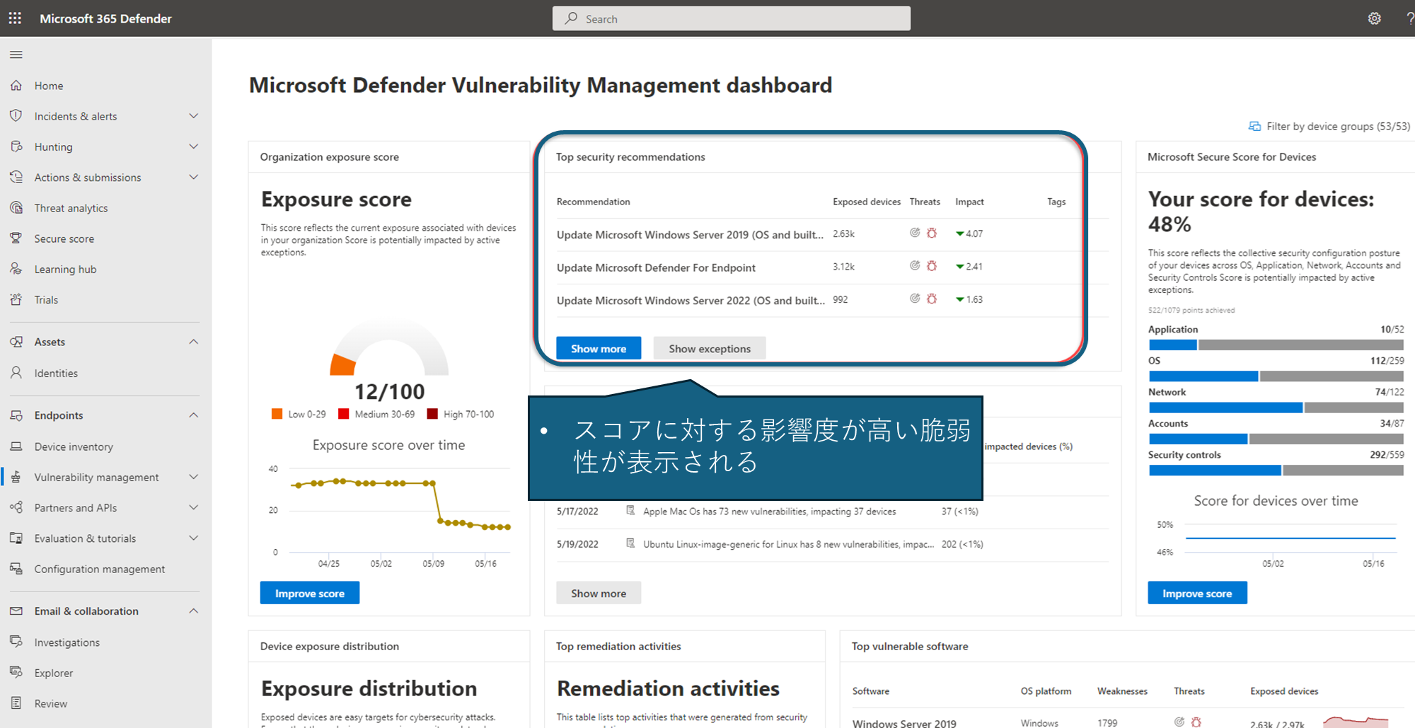Click the Application score progress bar
1415x728 pixels.
tap(1276, 345)
